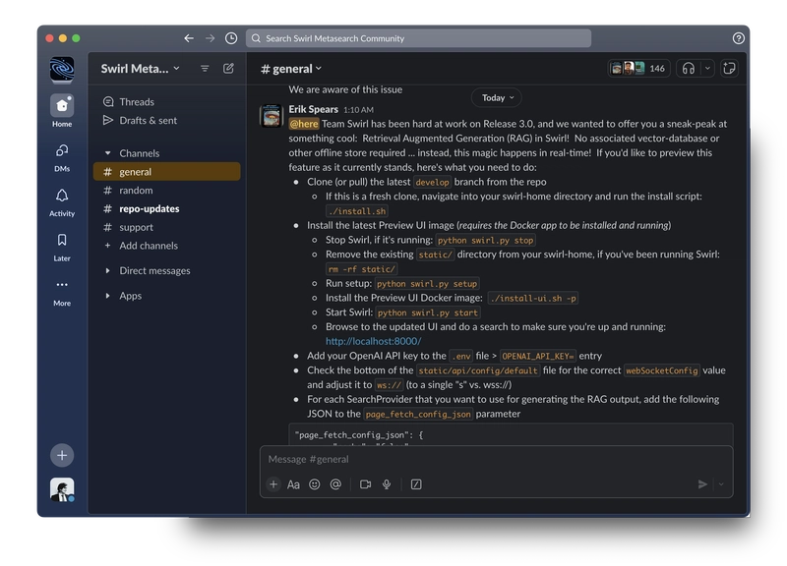The width and height of the screenshot is (787, 566).
Task: Click the page_fetch_config_json code block
Action: (x=511, y=434)
